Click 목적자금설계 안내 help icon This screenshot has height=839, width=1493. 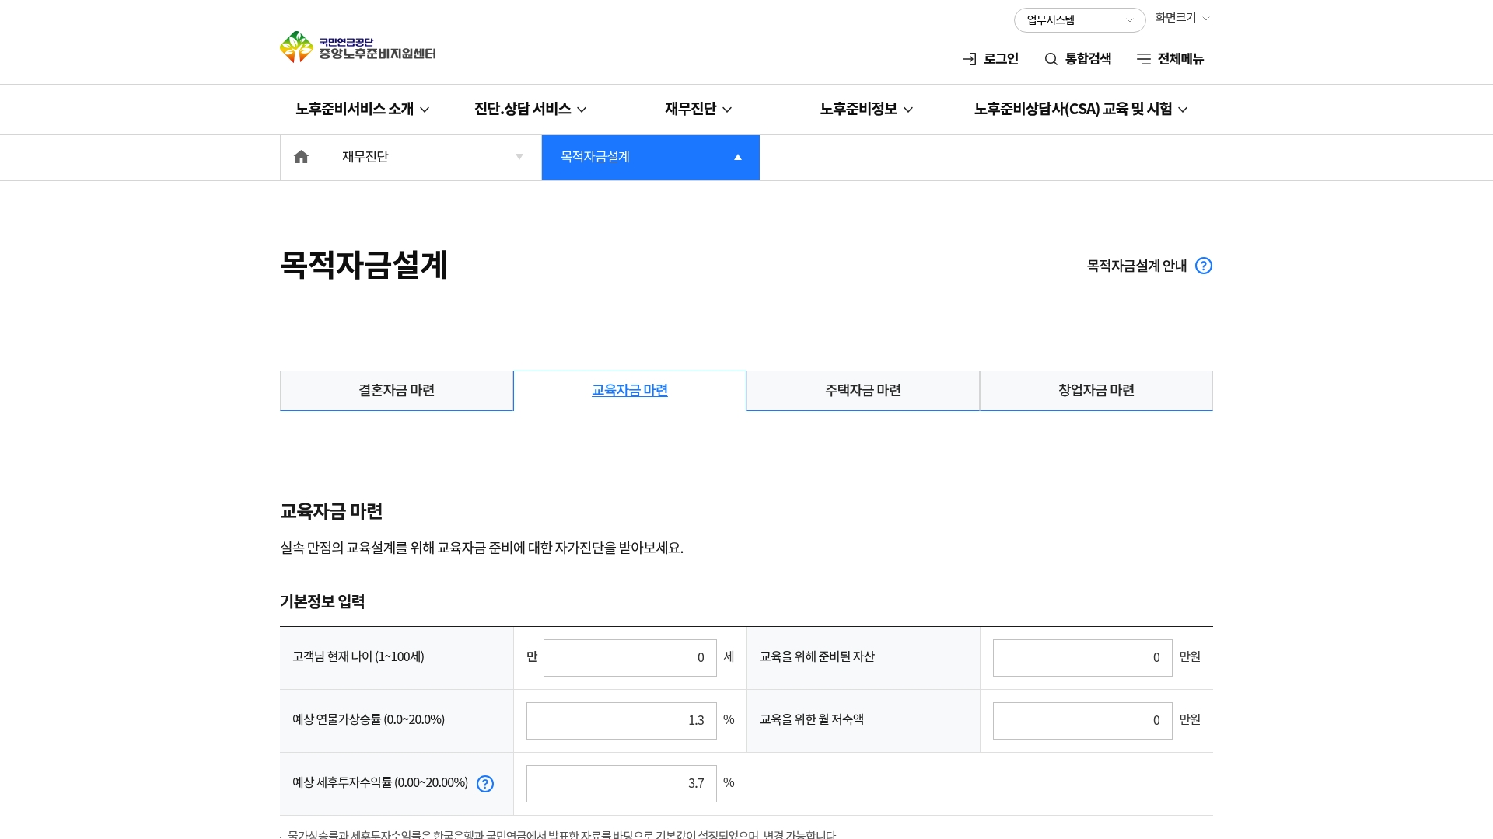tap(1203, 266)
